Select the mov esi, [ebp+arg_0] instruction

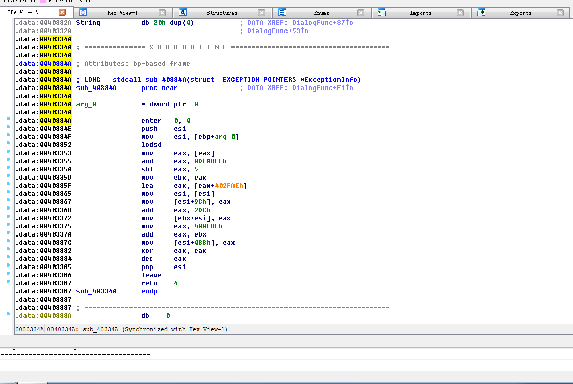pyautogui.click(x=190, y=137)
